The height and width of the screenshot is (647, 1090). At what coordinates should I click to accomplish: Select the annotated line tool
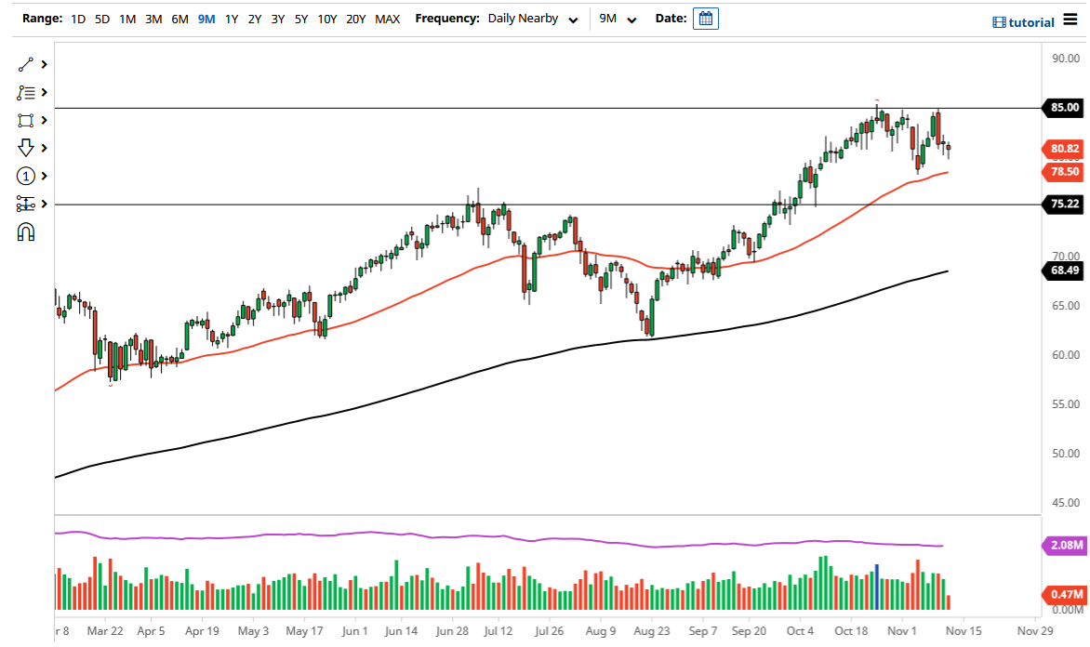[26, 92]
